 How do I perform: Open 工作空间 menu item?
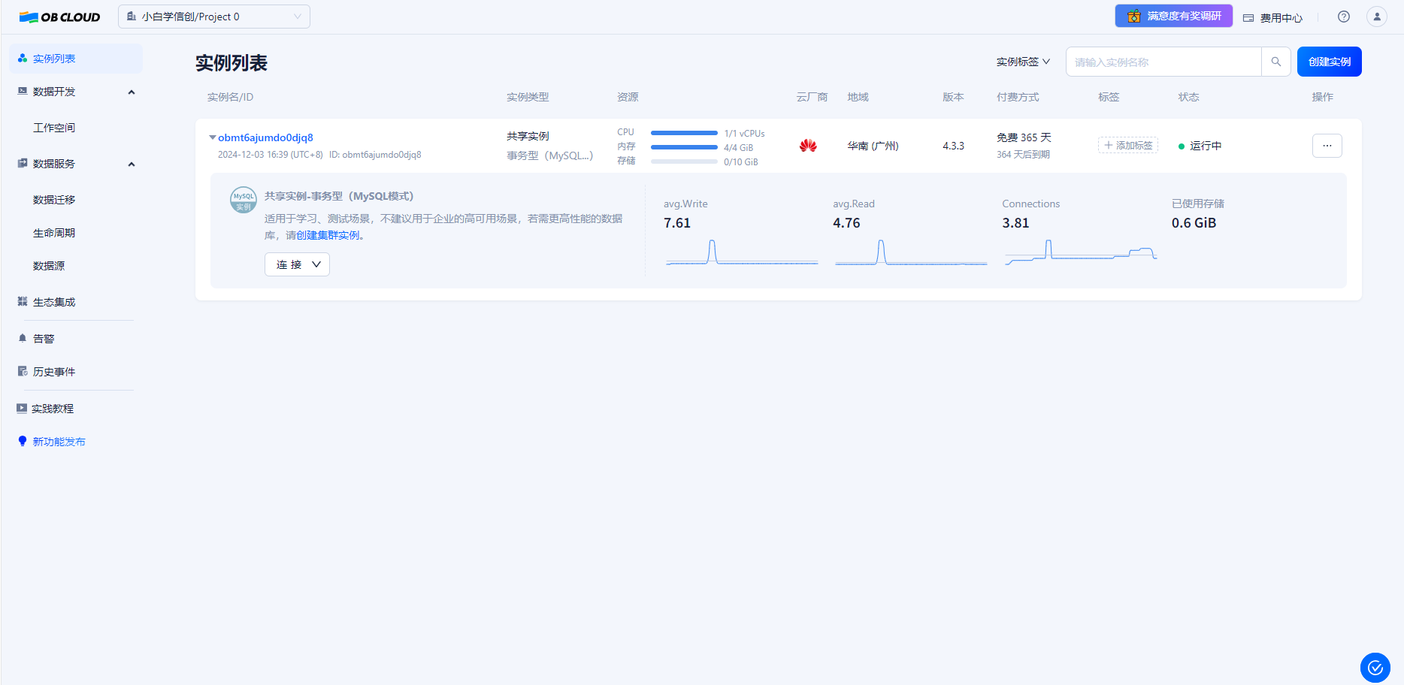(x=54, y=128)
